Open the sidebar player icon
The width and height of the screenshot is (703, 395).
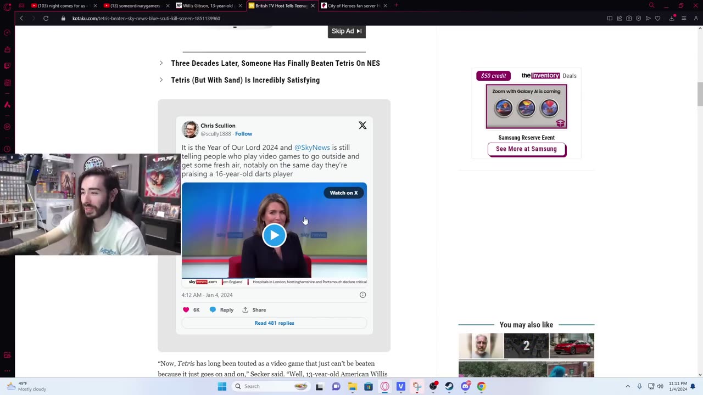[7, 127]
